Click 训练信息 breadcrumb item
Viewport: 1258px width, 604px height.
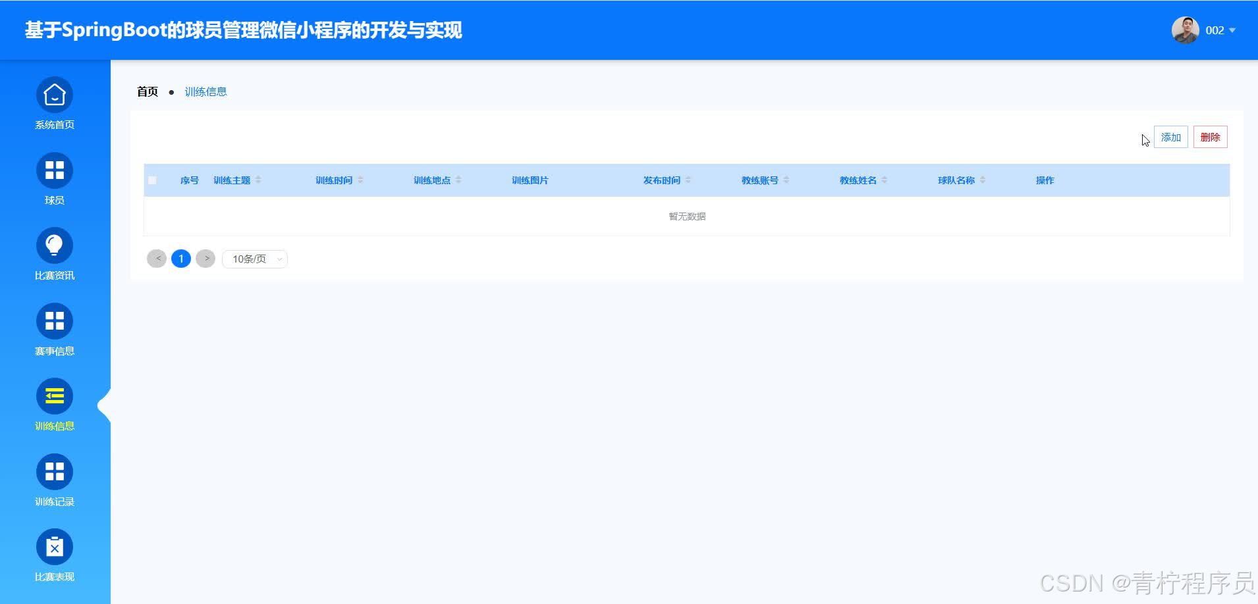coord(205,91)
